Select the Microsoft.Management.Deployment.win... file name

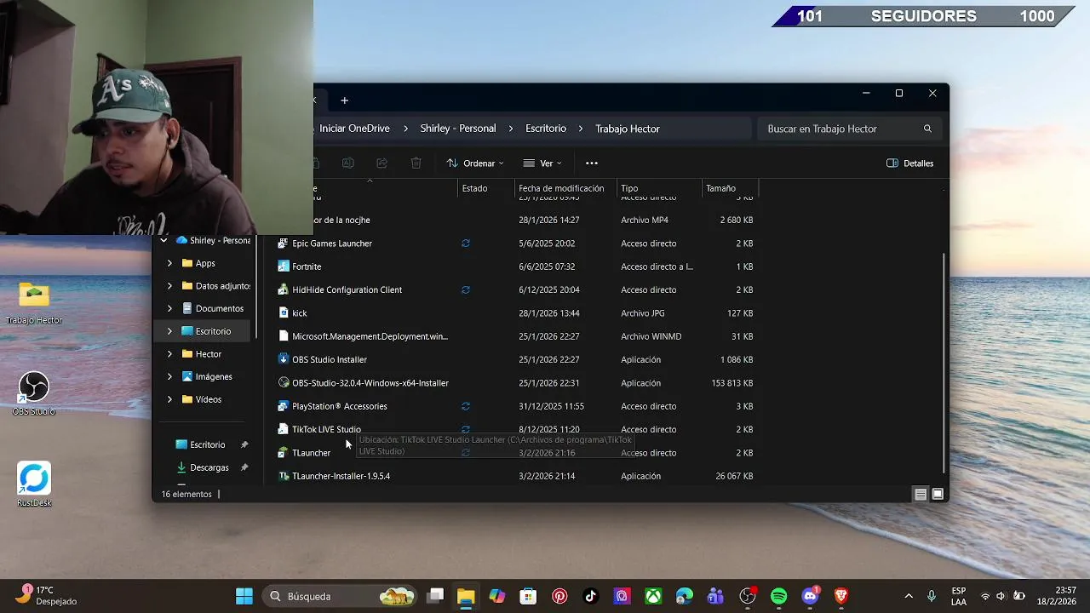click(370, 336)
